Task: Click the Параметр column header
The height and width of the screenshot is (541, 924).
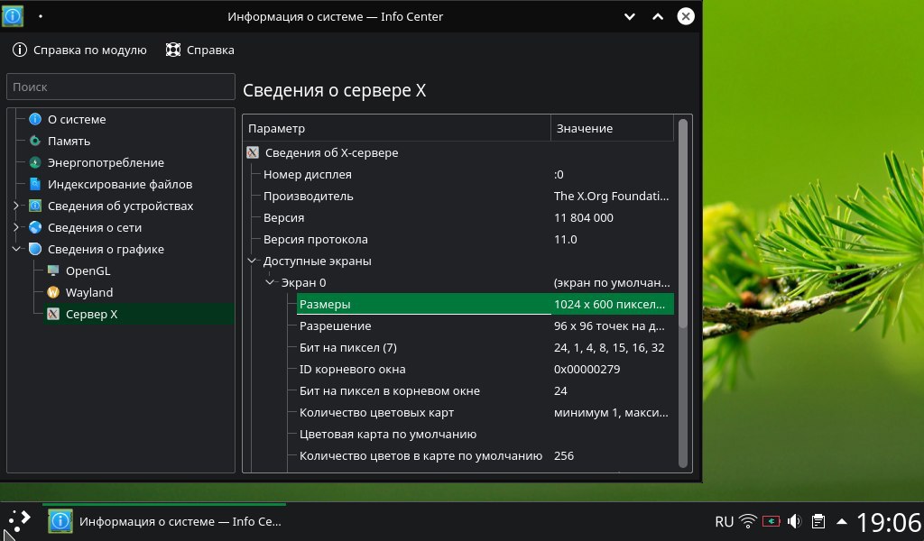Action: click(397, 128)
